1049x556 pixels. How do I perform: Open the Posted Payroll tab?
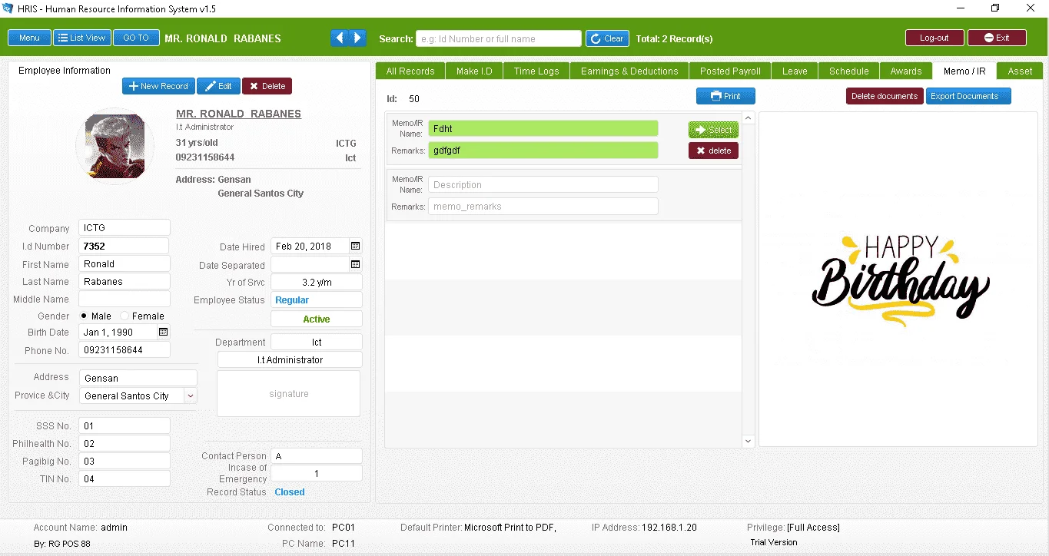(x=730, y=71)
